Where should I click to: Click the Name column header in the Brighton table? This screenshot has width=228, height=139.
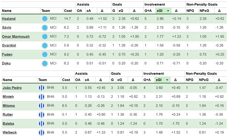coord(7,80)
